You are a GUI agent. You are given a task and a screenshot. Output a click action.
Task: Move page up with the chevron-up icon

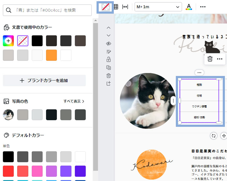point(109,28)
